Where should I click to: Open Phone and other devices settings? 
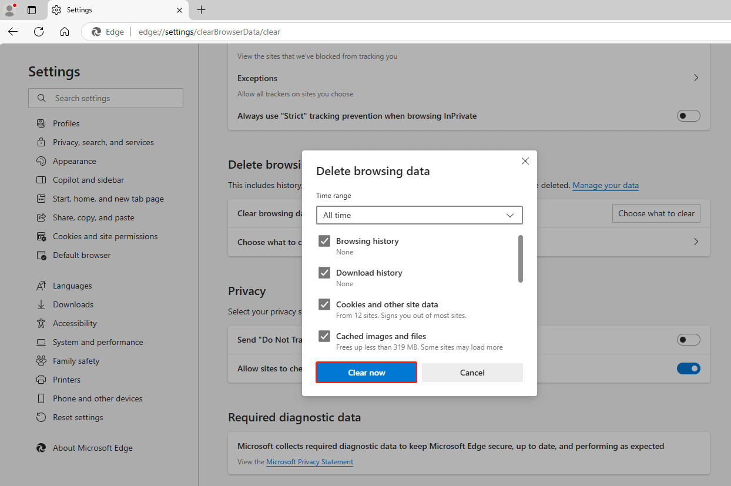coord(98,398)
